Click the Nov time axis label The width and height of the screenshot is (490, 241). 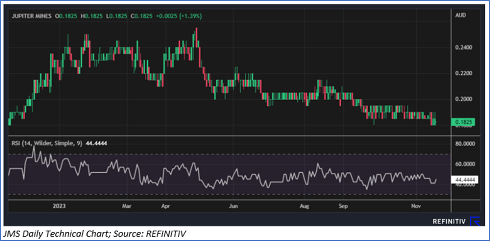tap(416, 206)
